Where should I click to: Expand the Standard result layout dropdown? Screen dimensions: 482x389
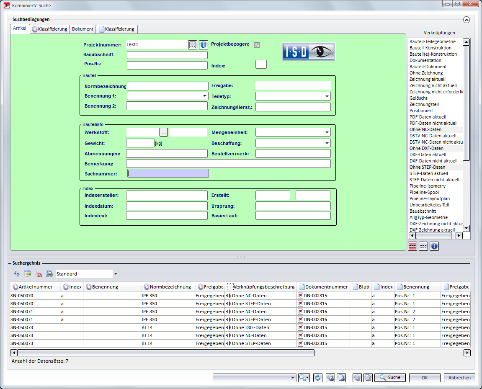coord(115,274)
